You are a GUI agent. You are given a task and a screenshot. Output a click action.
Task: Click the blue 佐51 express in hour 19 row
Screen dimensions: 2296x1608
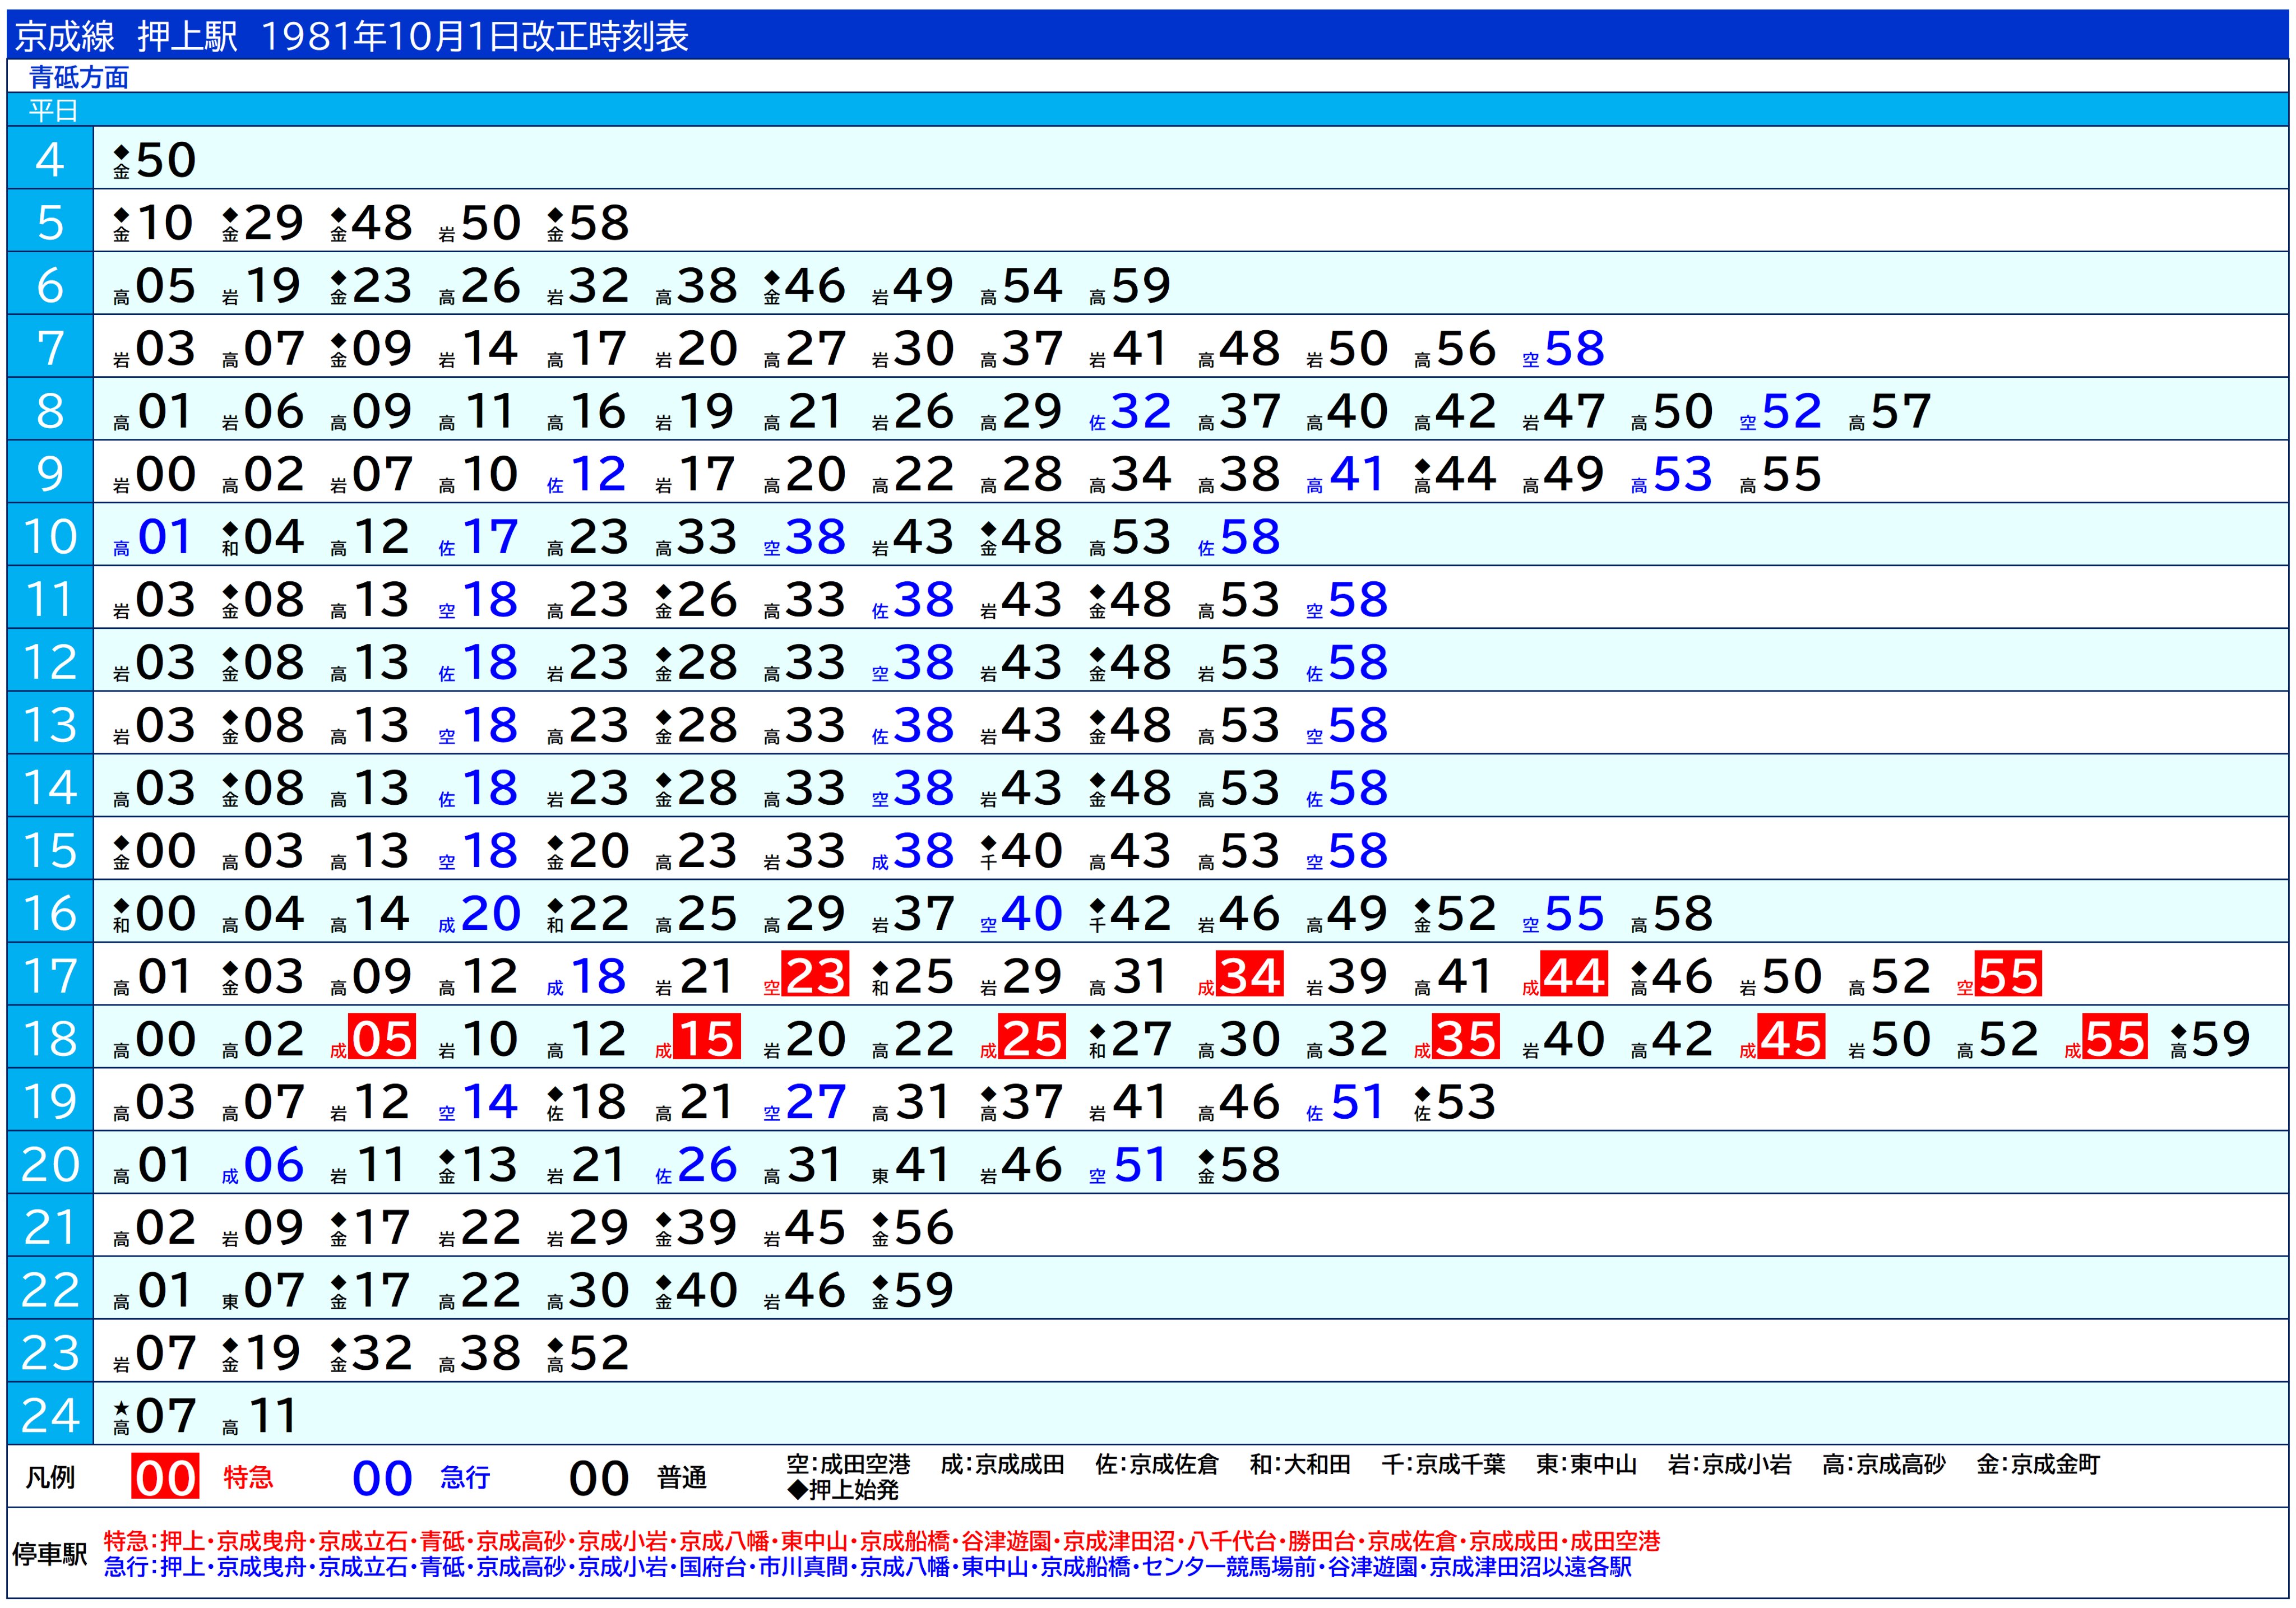pyautogui.click(x=1346, y=1102)
